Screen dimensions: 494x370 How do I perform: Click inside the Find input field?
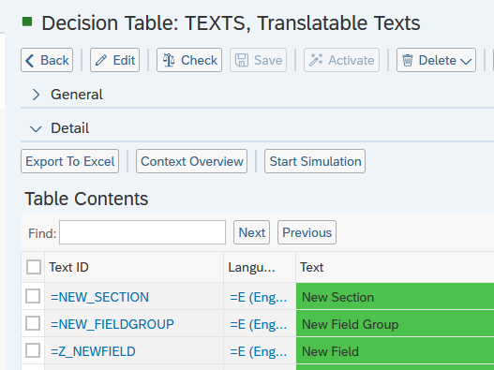click(x=142, y=232)
